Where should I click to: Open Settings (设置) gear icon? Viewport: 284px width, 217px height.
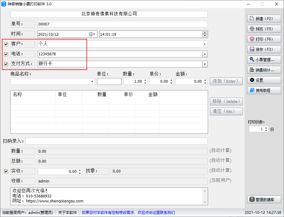(252, 80)
